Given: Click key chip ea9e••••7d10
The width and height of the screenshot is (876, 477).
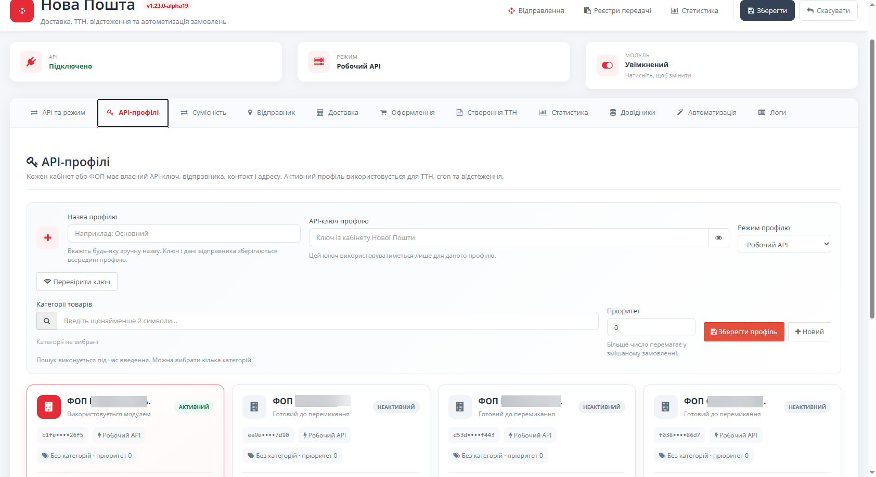Looking at the screenshot, I should point(268,435).
